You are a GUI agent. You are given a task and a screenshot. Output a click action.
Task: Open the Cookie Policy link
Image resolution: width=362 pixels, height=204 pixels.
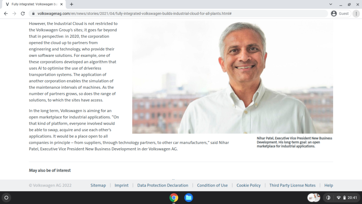248,185
